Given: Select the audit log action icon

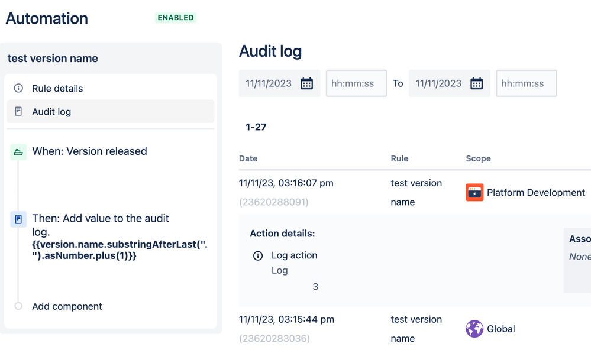Looking at the screenshot, I should point(18,219).
